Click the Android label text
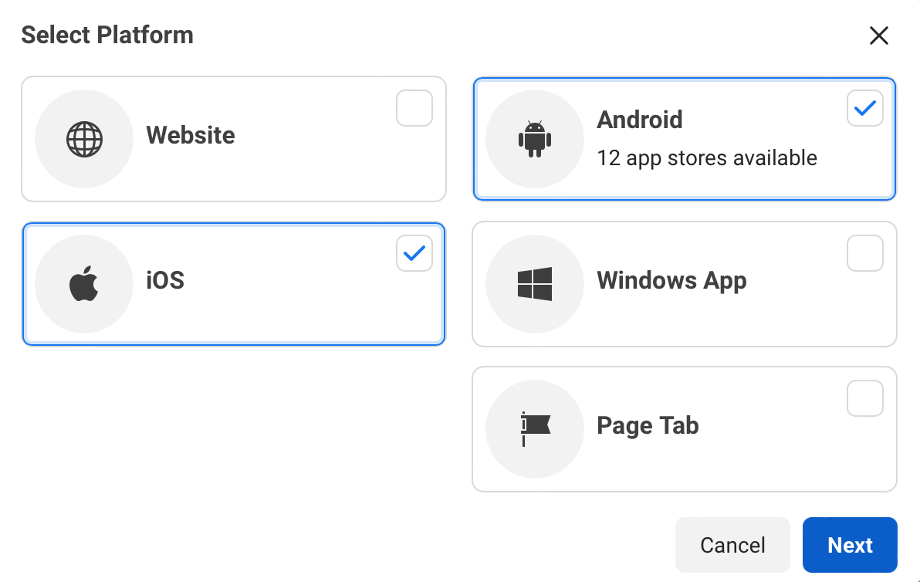 coord(640,120)
